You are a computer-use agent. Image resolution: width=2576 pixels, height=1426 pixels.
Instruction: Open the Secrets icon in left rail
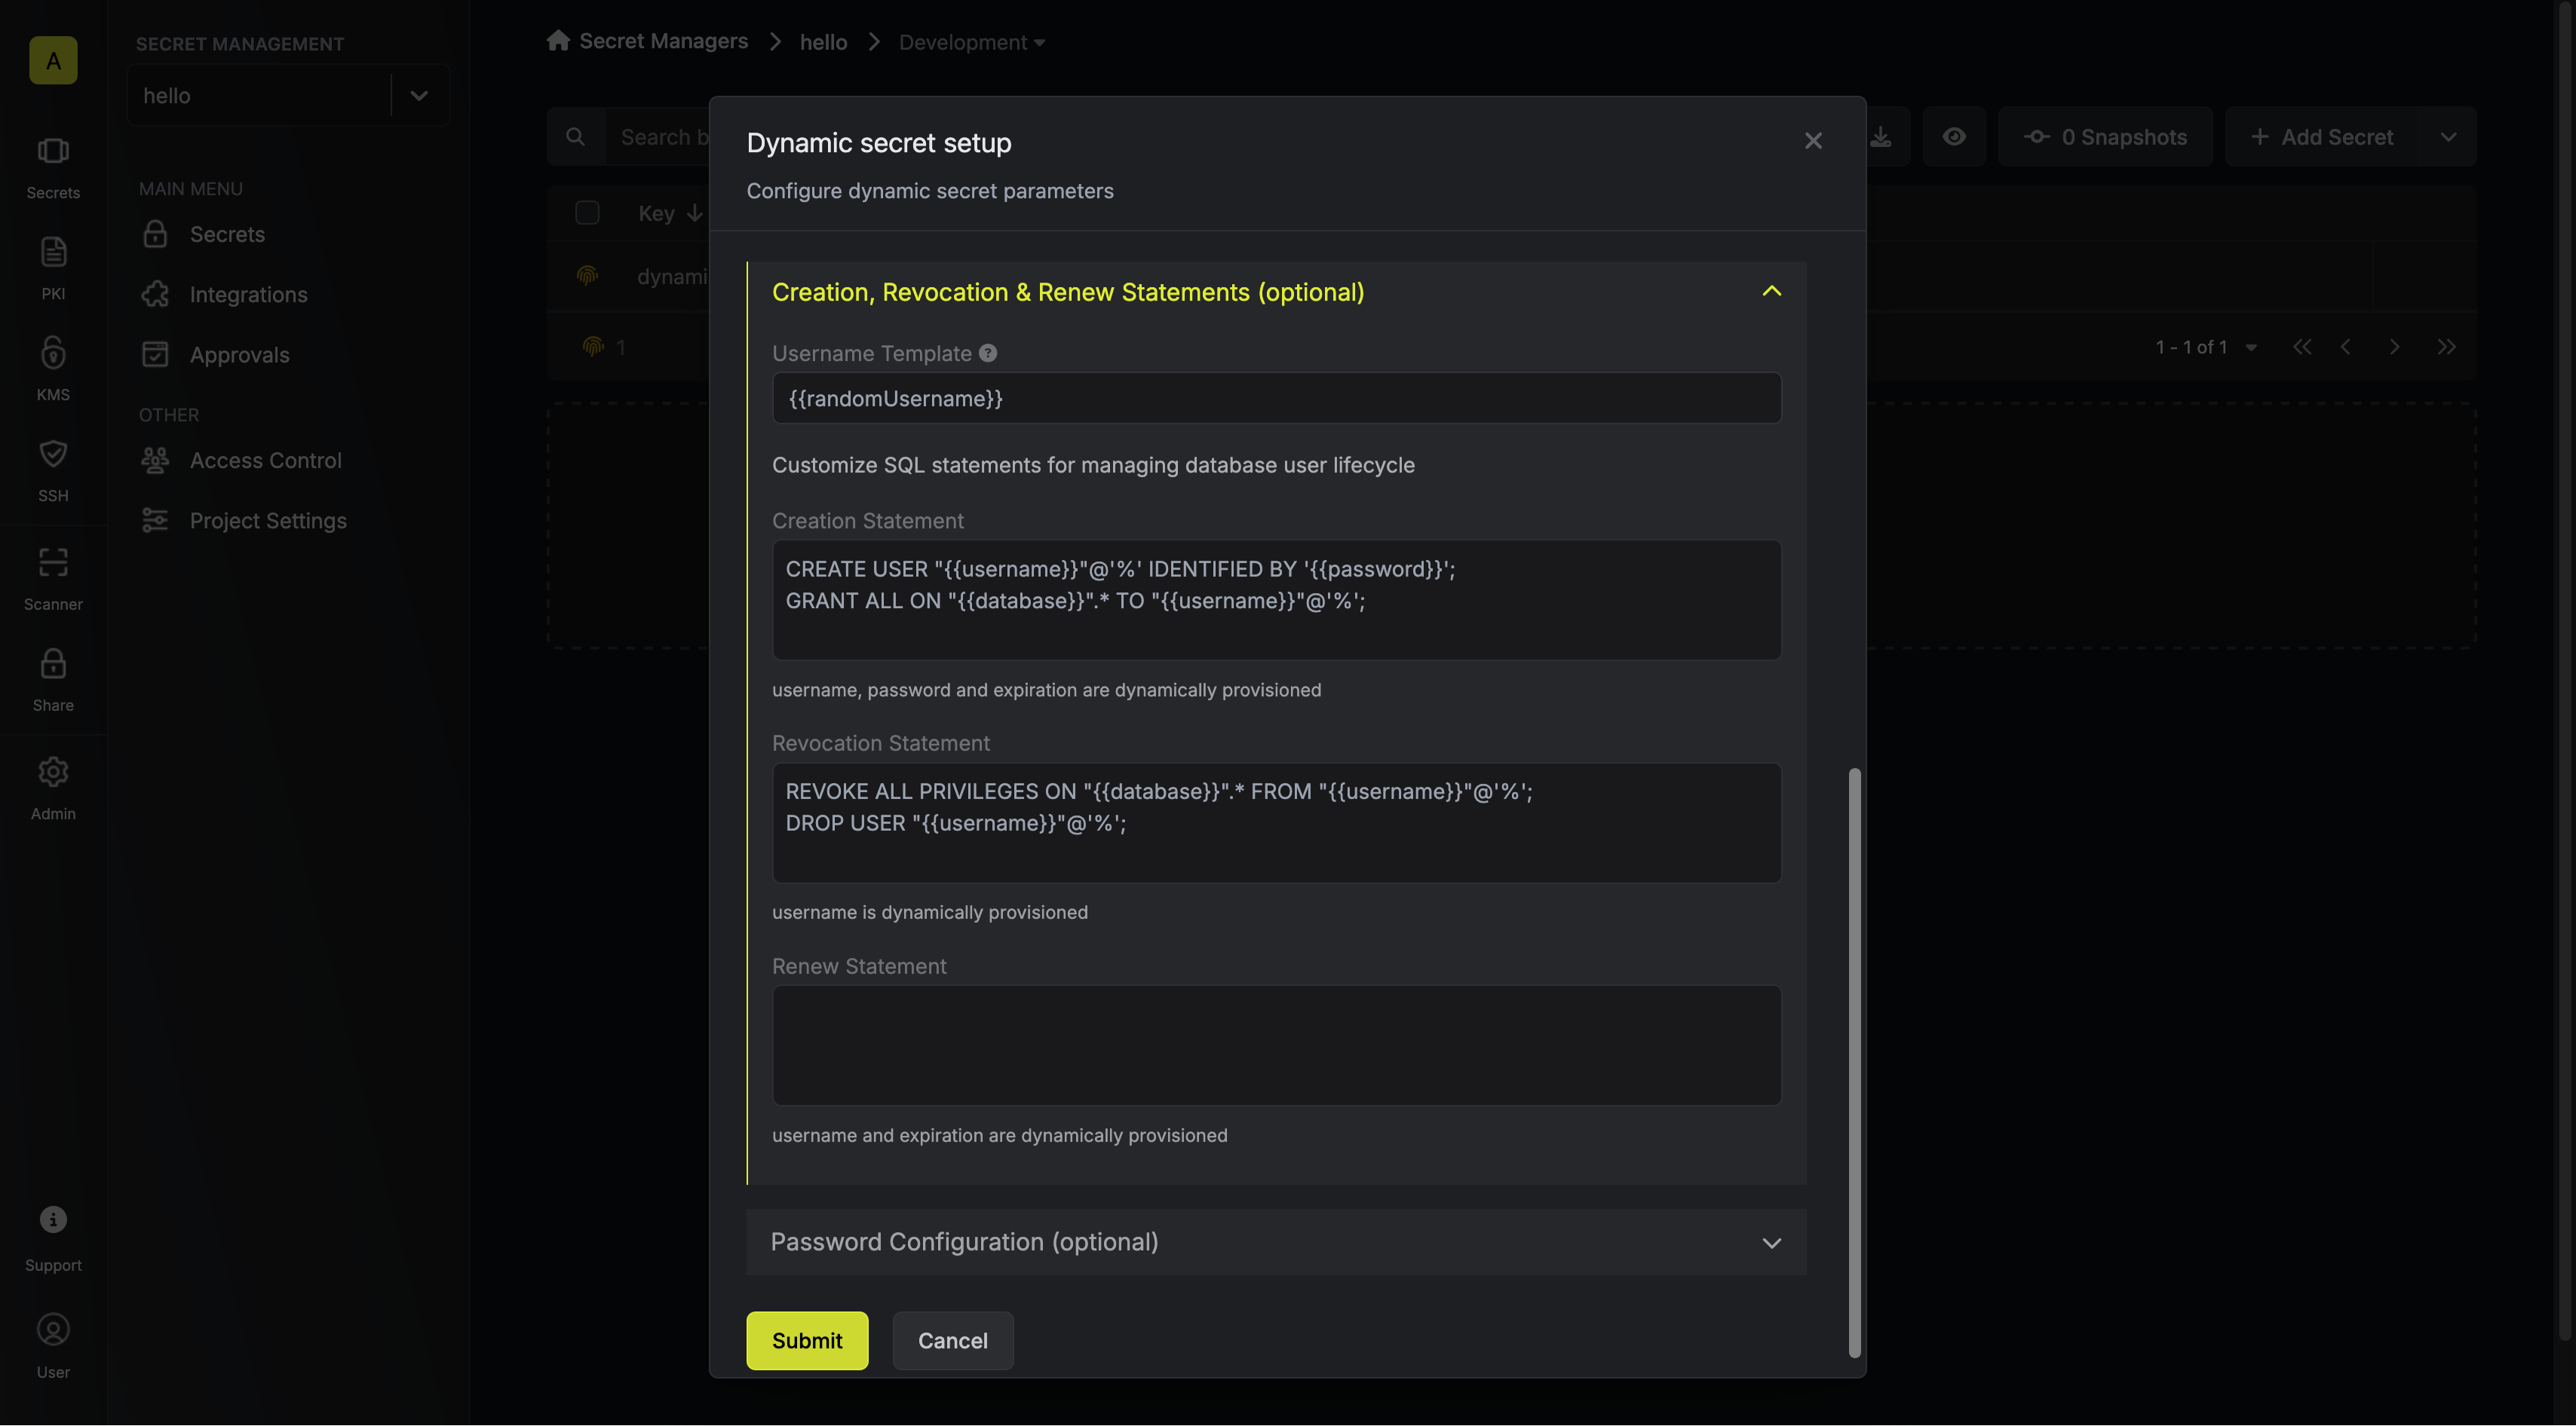pyautogui.click(x=53, y=151)
